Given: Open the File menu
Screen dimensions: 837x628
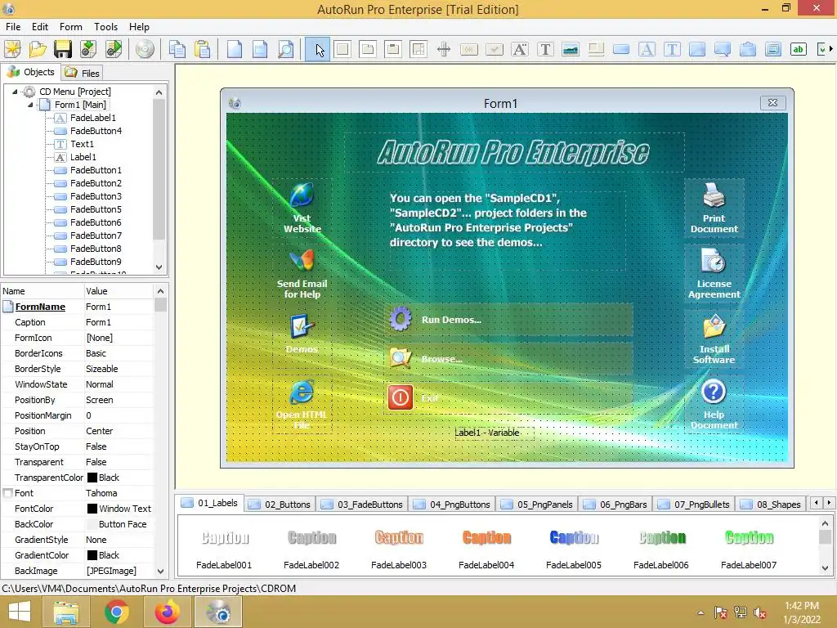Looking at the screenshot, I should (13, 27).
